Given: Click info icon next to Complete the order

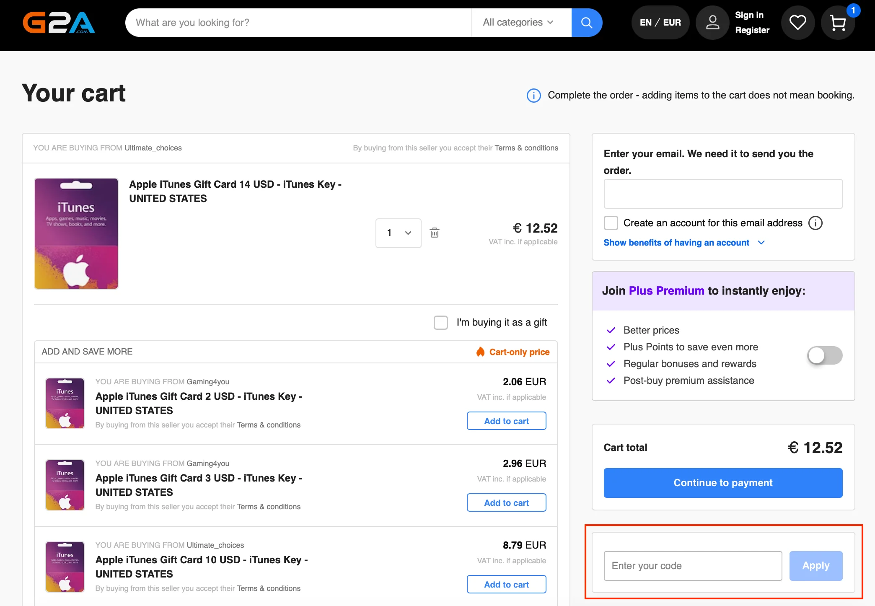Looking at the screenshot, I should [533, 96].
